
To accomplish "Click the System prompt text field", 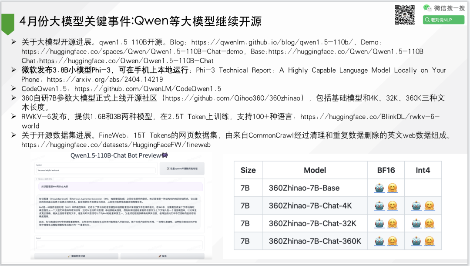I will (x=95, y=170).
